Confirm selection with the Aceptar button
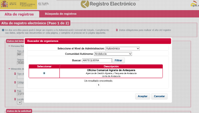The width and height of the screenshot is (199, 113). 142,96
